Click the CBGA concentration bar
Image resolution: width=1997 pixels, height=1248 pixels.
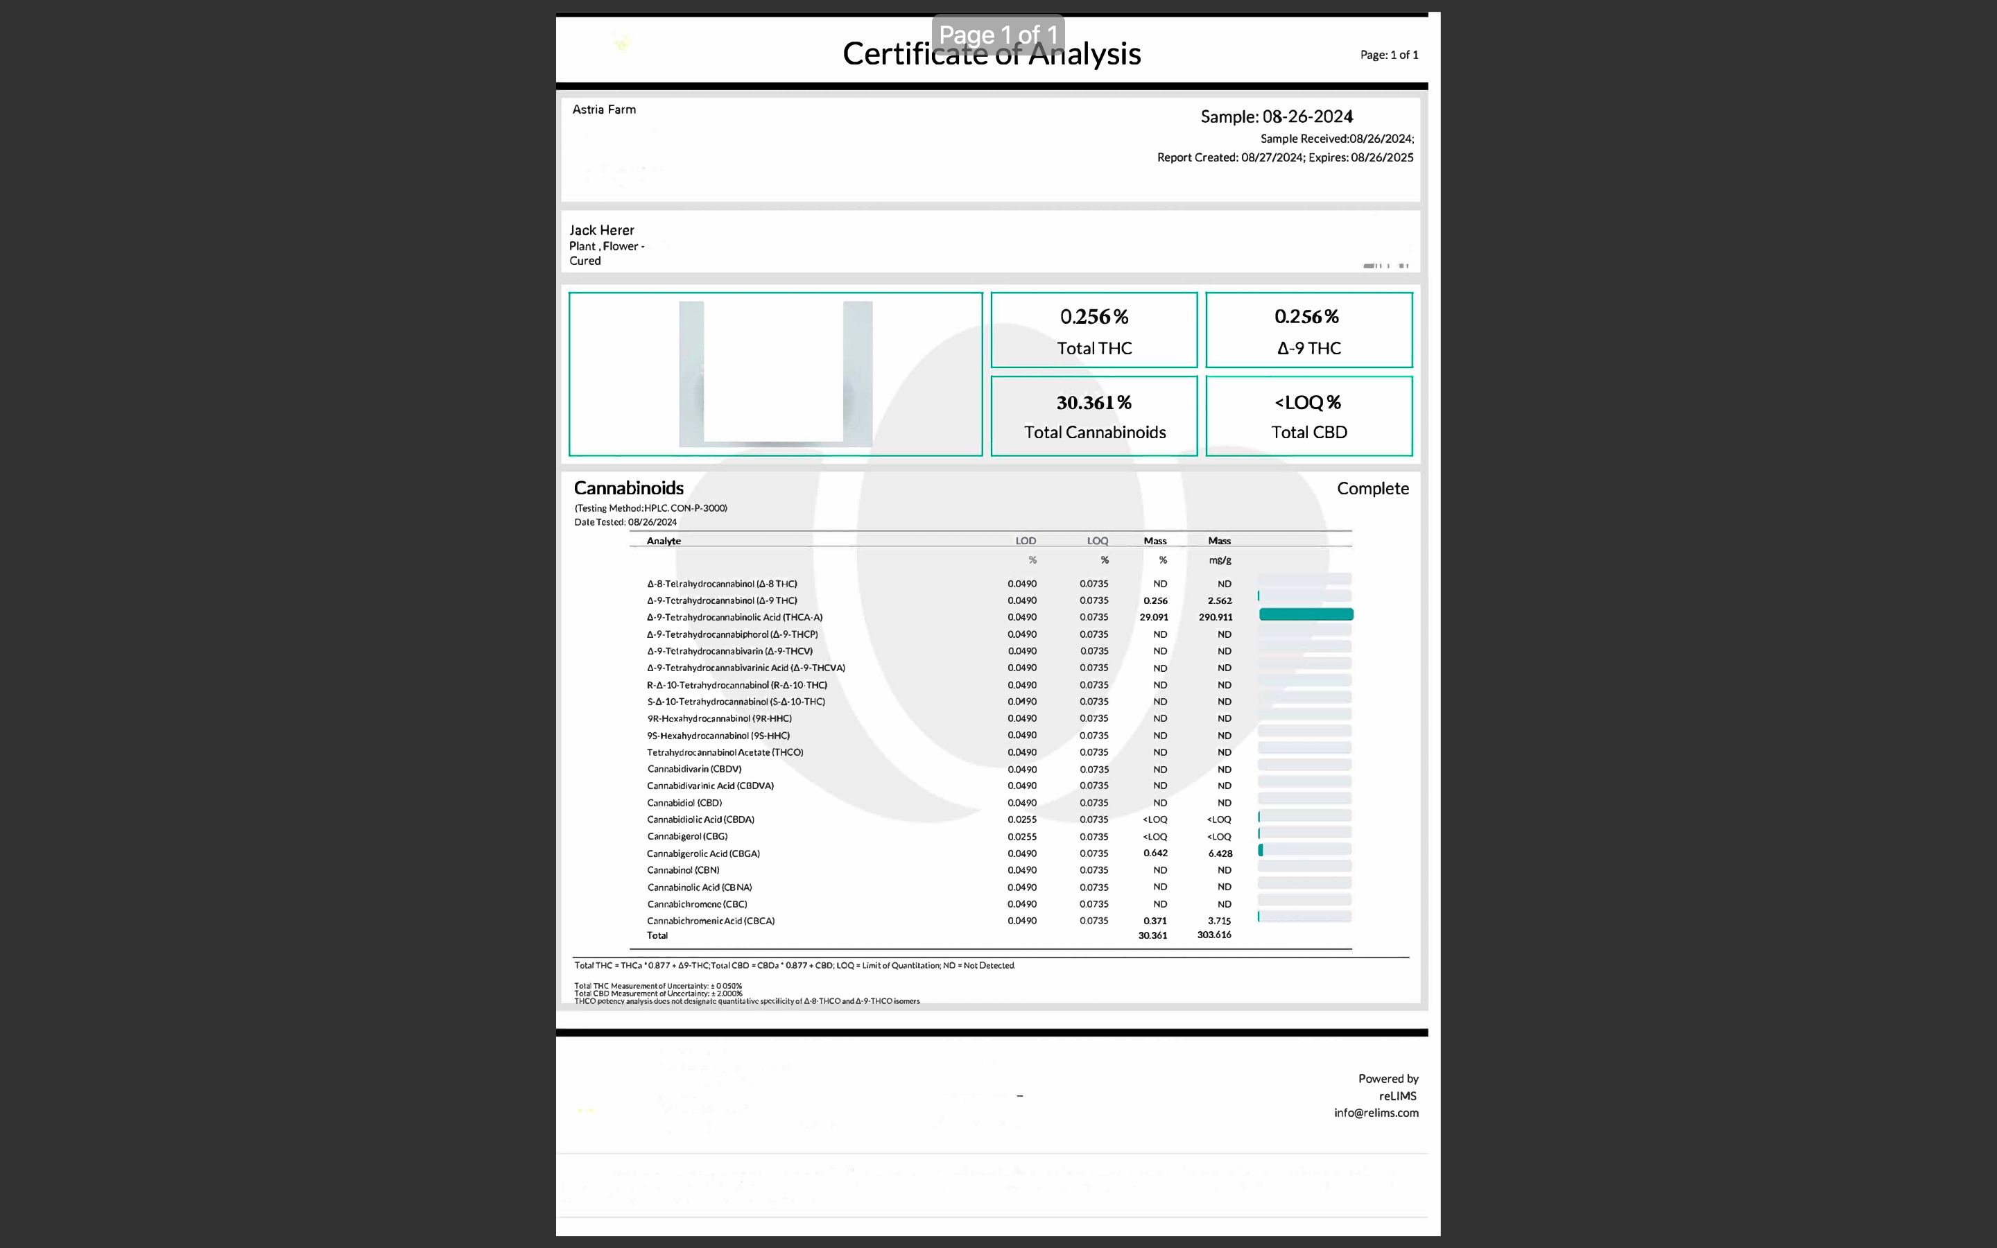pyautogui.click(x=1305, y=850)
